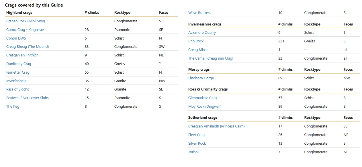
Task: Open the Wave Buttress link
Action: (x=200, y=13)
